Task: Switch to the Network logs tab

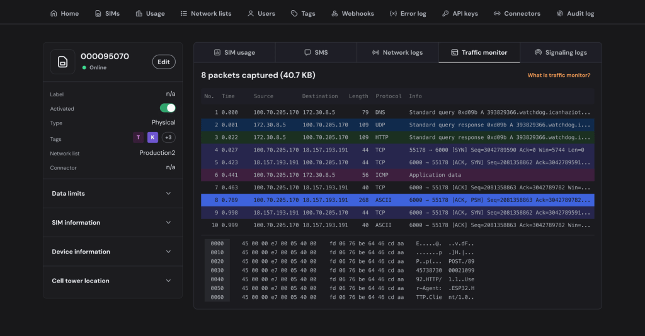Action: (x=397, y=53)
